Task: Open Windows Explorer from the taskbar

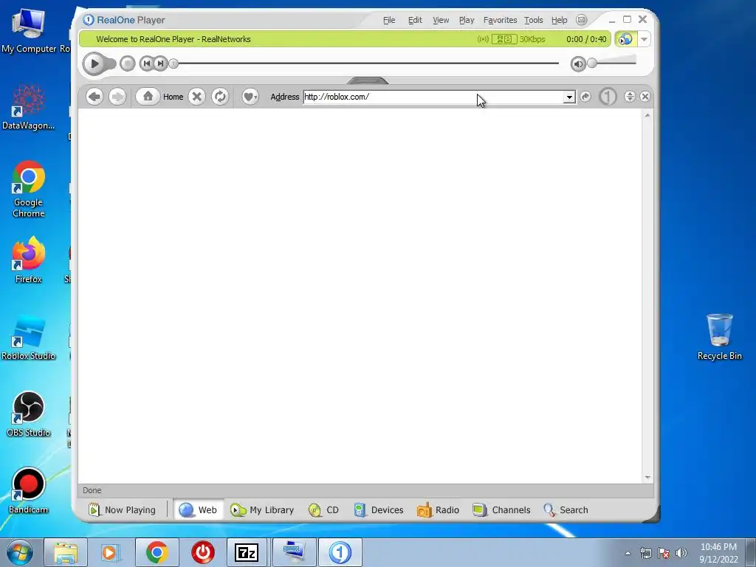Action: [x=66, y=552]
